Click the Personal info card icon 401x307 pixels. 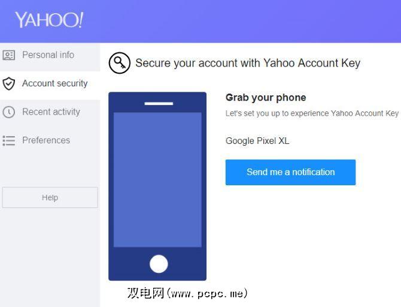tap(9, 55)
